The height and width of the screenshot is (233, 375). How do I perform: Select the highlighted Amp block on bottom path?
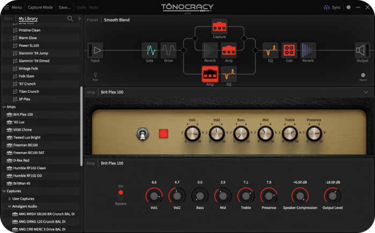tap(210, 74)
